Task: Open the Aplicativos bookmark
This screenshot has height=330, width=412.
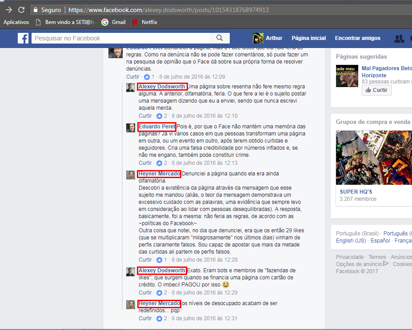Action: [x=16, y=22]
